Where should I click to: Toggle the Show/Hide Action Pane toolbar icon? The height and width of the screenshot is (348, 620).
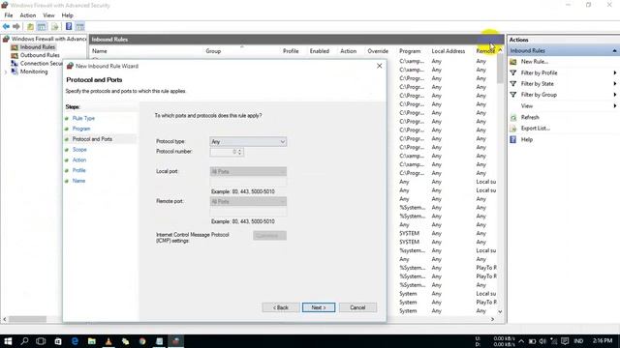click(x=79, y=26)
